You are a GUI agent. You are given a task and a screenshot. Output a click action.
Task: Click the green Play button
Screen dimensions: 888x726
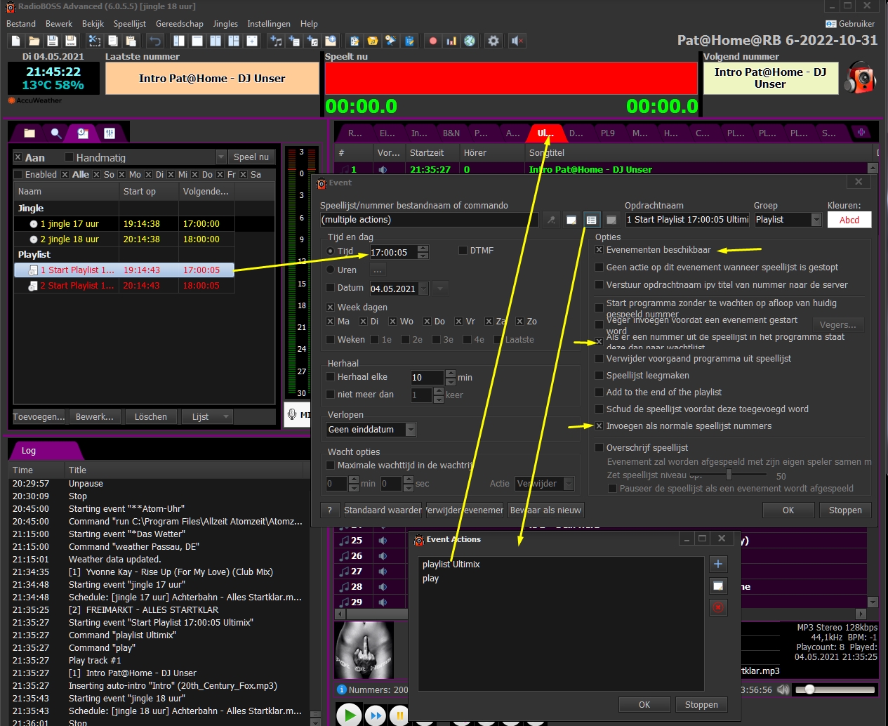(x=349, y=715)
